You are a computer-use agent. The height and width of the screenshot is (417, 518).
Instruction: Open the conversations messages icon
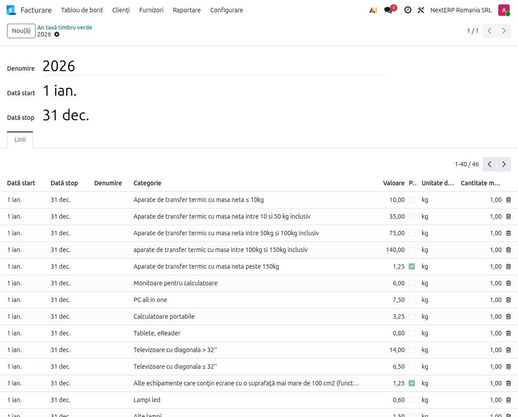(x=388, y=10)
